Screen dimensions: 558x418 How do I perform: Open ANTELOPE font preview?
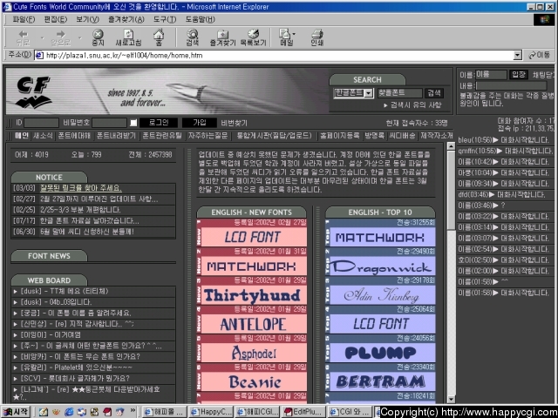pyautogui.click(x=253, y=324)
